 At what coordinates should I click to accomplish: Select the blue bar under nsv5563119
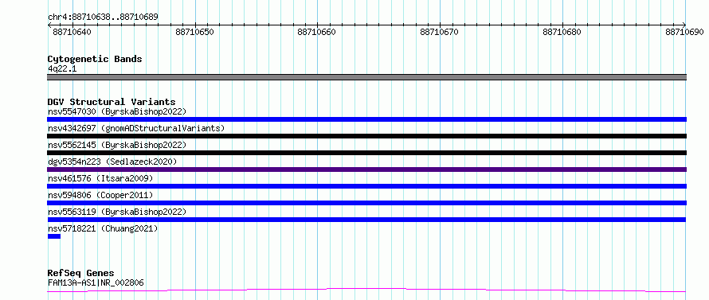coord(366,220)
